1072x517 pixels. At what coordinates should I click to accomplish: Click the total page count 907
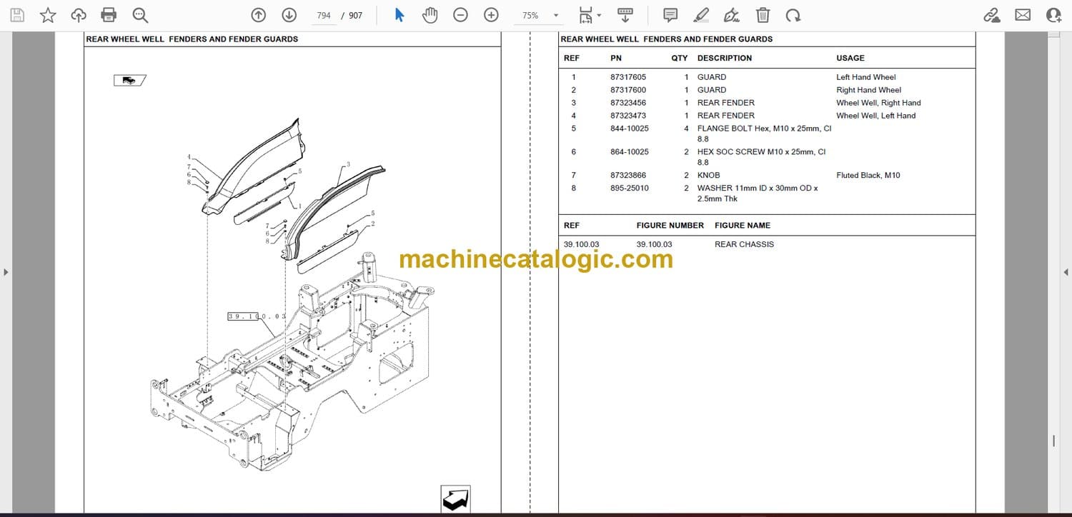(355, 15)
